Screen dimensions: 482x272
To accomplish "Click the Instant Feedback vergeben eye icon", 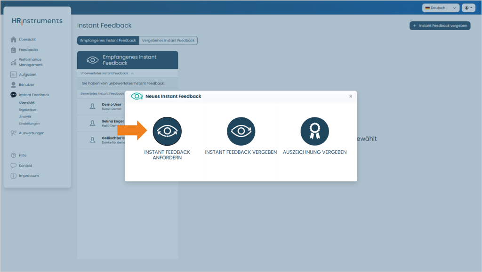I will click(x=241, y=132).
